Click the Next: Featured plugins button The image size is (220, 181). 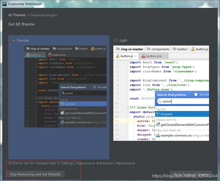pos(191,174)
